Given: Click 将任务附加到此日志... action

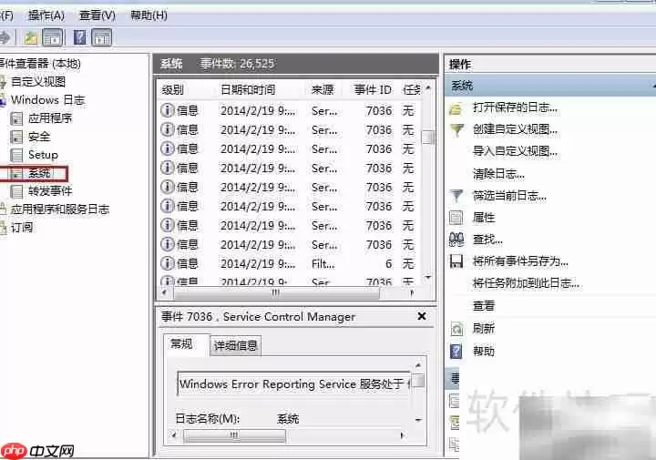Looking at the screenshot, I should coord(526,283).
